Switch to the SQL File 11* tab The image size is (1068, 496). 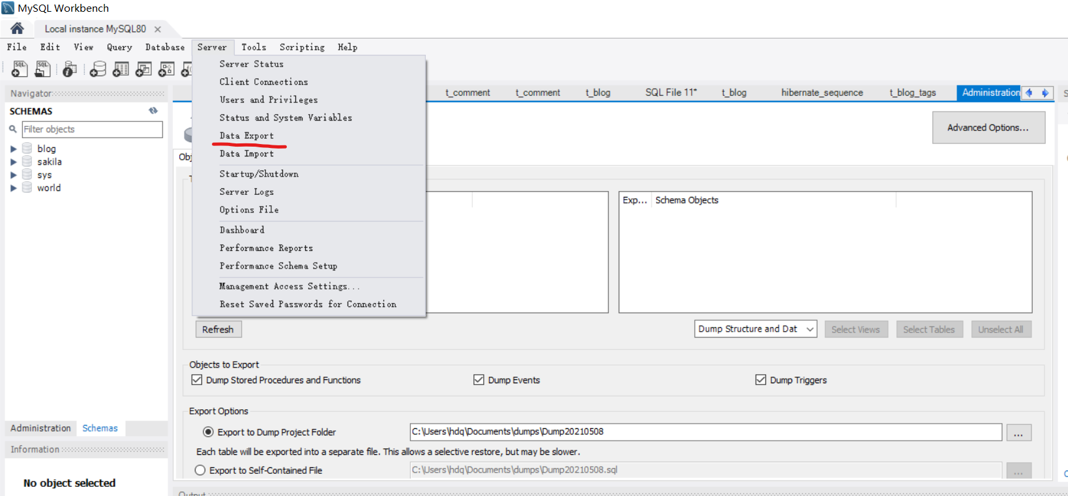click(671, 93)
